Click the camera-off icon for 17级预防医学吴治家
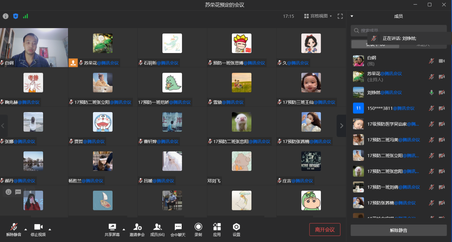The width and height of the screenshot is (452, 242). [442, 124]
